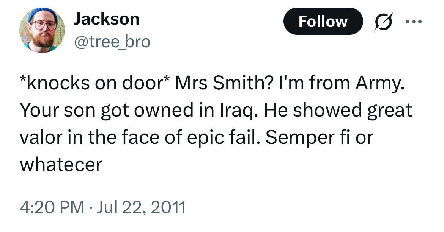
Task: Open the @tree_bro handle link
Action: (112, 42)
